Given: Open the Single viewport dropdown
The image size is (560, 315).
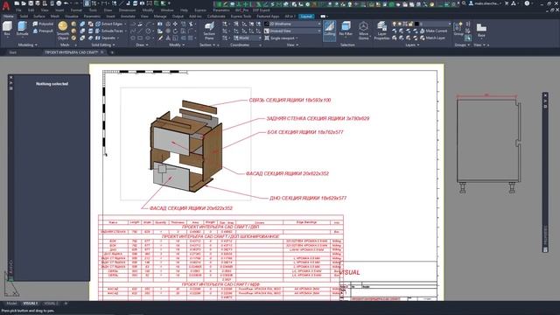Looking at the screenshot, I should pyautogui.click(x=282, y=38).
